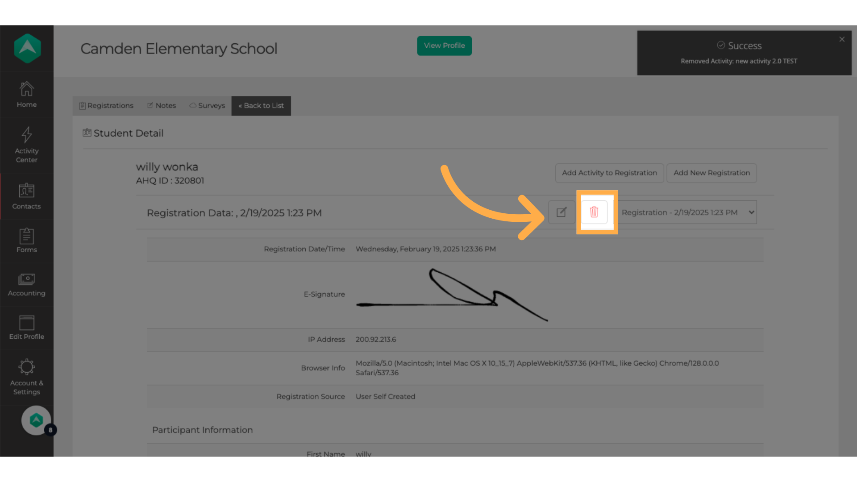Expand the Registration date dropdown

(687, 212)
